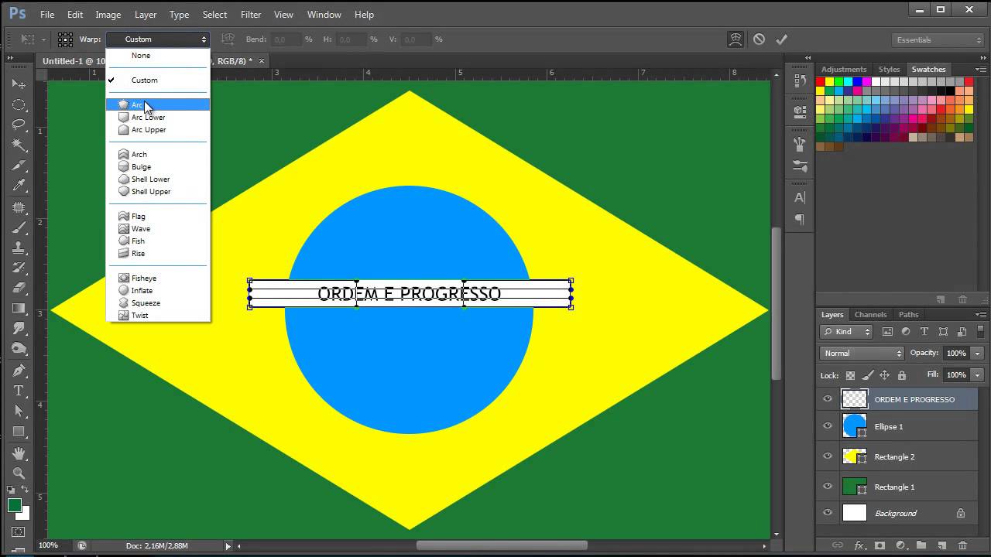Pick the Horizontal Type tool
Screen dimensions: 991x557
coord(19,391)
